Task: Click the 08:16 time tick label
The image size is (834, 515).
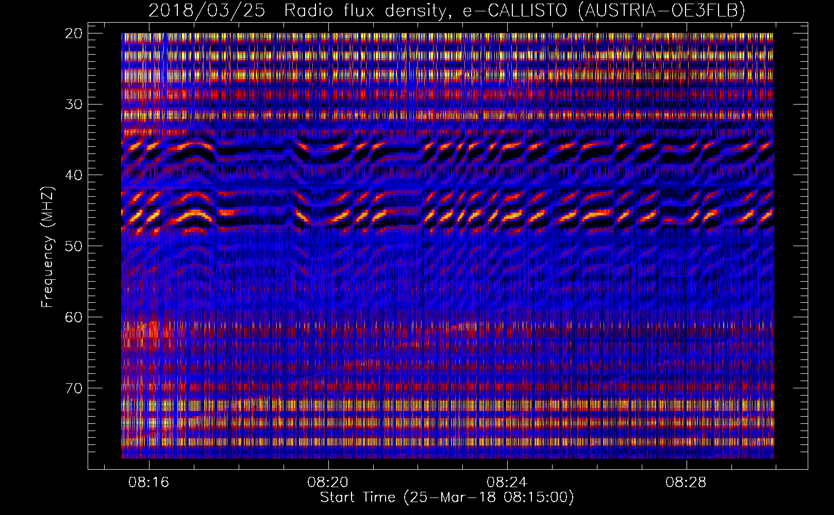Action: 149,483
